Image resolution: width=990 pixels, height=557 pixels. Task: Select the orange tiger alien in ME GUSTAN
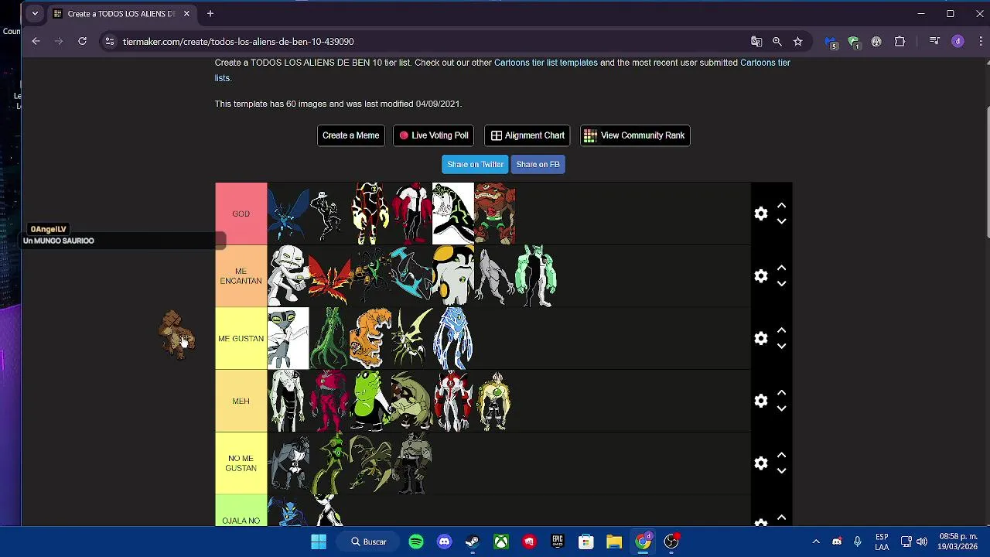pyautogui.click(x=370, y=338)
